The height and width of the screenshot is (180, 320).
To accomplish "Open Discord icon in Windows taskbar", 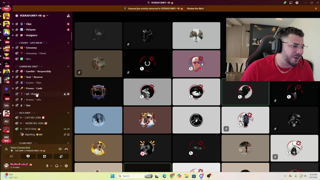I will (x=201, y=176).
